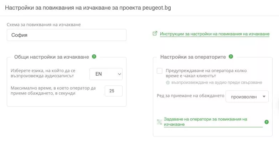Open the help icon after Задаване на оператори link
The width and height of the screenshot is (279, 141).
coord(267,122)
